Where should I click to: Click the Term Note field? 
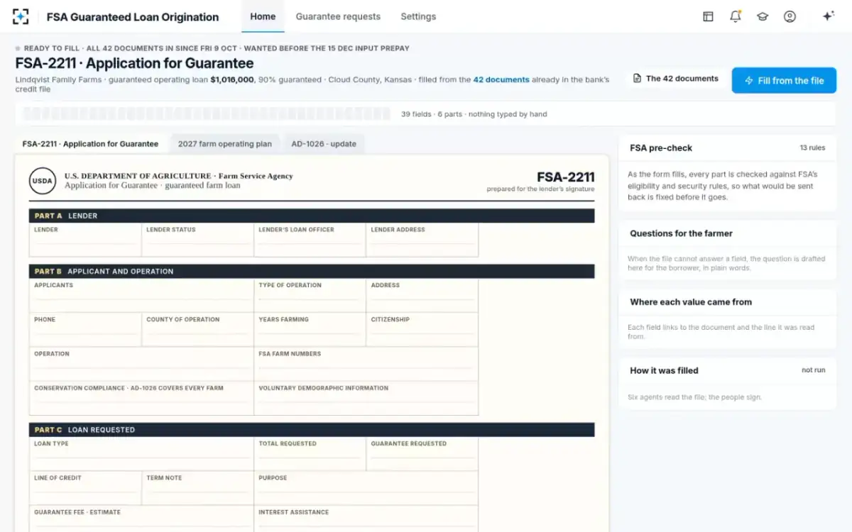click(197, 488)
